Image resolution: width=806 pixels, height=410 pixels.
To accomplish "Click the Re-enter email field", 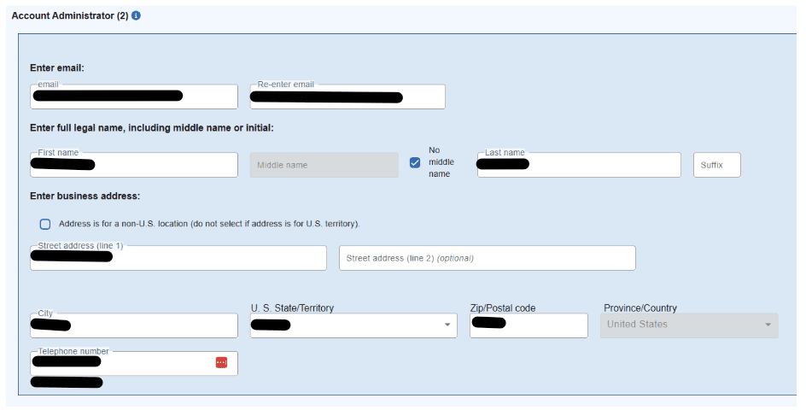I will tap(347, 97).
